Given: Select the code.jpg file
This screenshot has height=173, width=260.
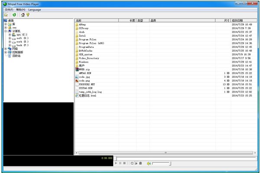Looking at the screenshot, I should (x=84, y=77).
